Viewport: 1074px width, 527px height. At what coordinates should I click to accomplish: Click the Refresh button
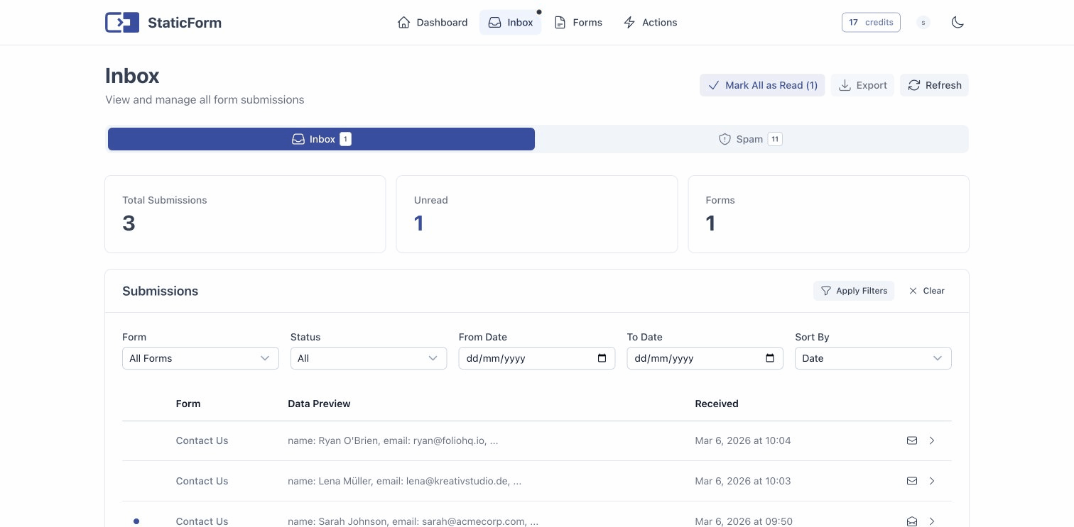[x=934, y=85]
